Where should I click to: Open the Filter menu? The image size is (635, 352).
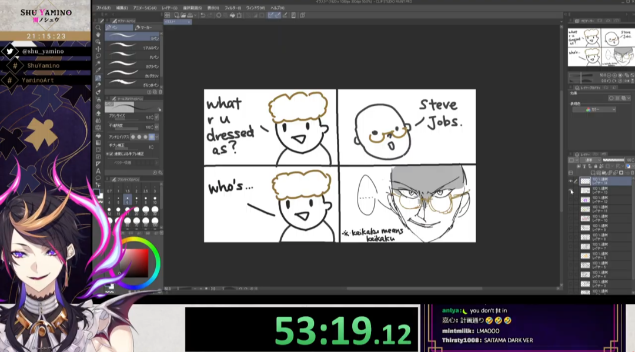pos(232,8)
